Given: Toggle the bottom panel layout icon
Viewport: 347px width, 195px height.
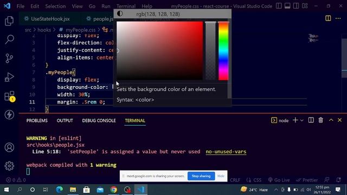Looking at the screenshot, I should 287,6.
